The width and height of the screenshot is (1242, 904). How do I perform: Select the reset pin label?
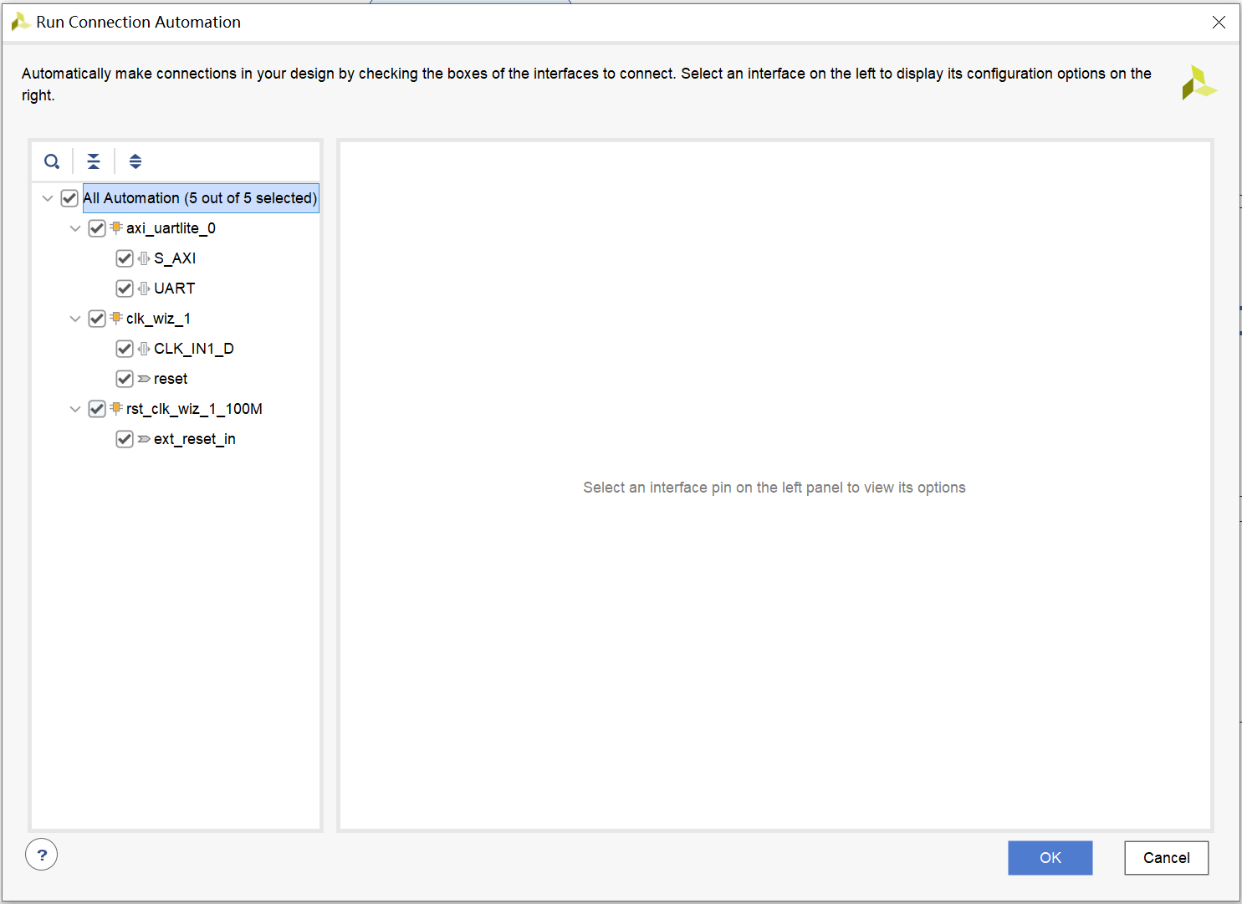pyautogui.click(x=171, y=379)
